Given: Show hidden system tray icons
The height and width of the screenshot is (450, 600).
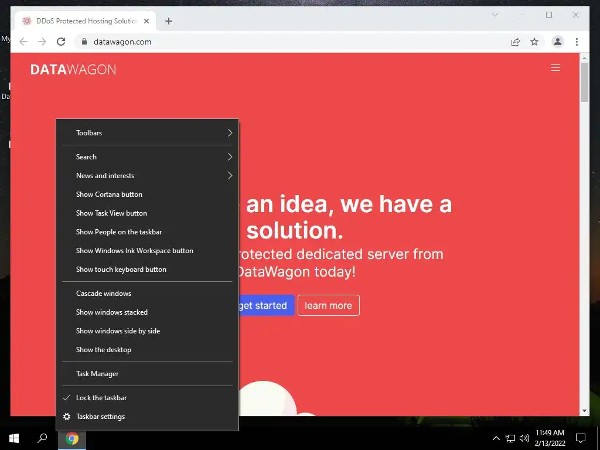Looking at the screenshot, I should [x=496, y=438].
